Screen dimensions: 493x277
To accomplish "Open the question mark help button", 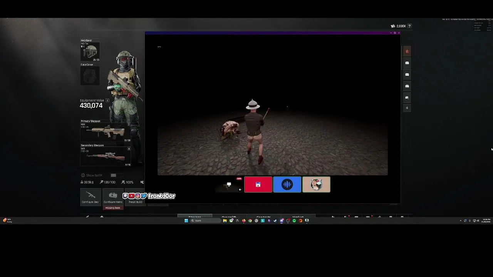I will pyautogui.click(x=409, y=26).
